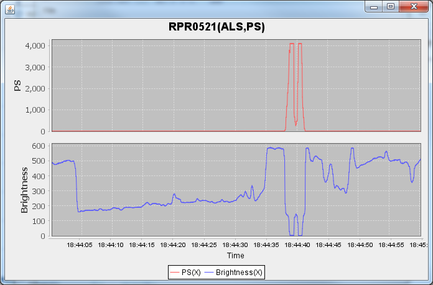
Task: Click the RPR0521(ALS,PS) chart title
Action: [x=216, y=27]
